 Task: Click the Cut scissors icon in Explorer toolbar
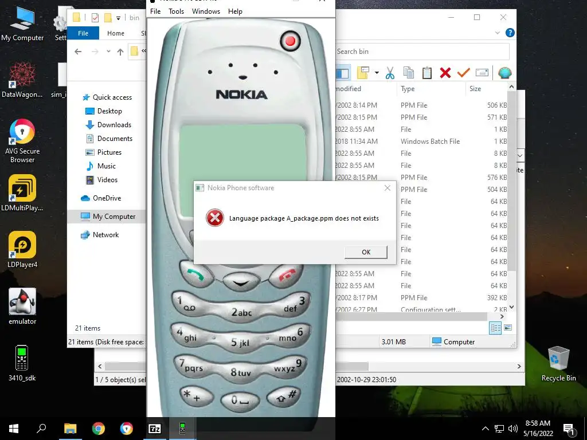(x=390, y=73)
